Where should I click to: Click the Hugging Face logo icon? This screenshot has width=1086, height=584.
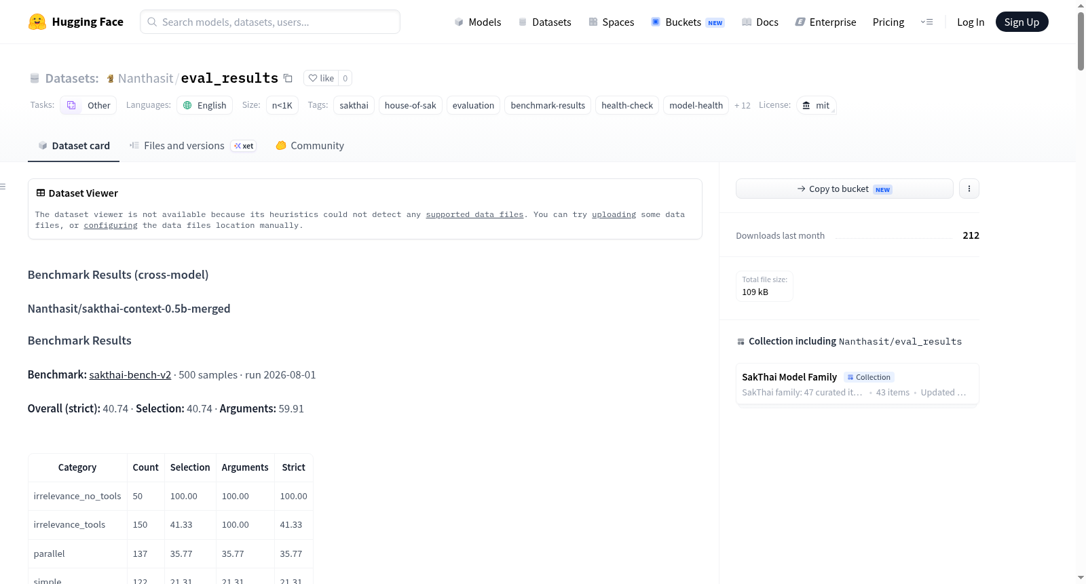[x=37, y=22]
